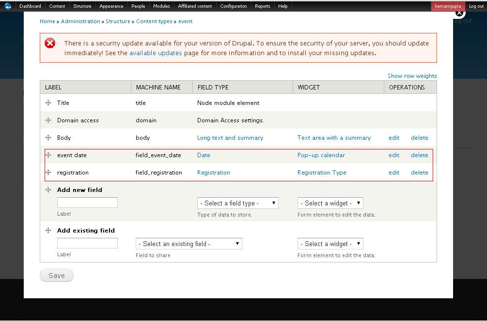Open the Select a widget dropdown for Add new field
487x321 pixels.
330,203
